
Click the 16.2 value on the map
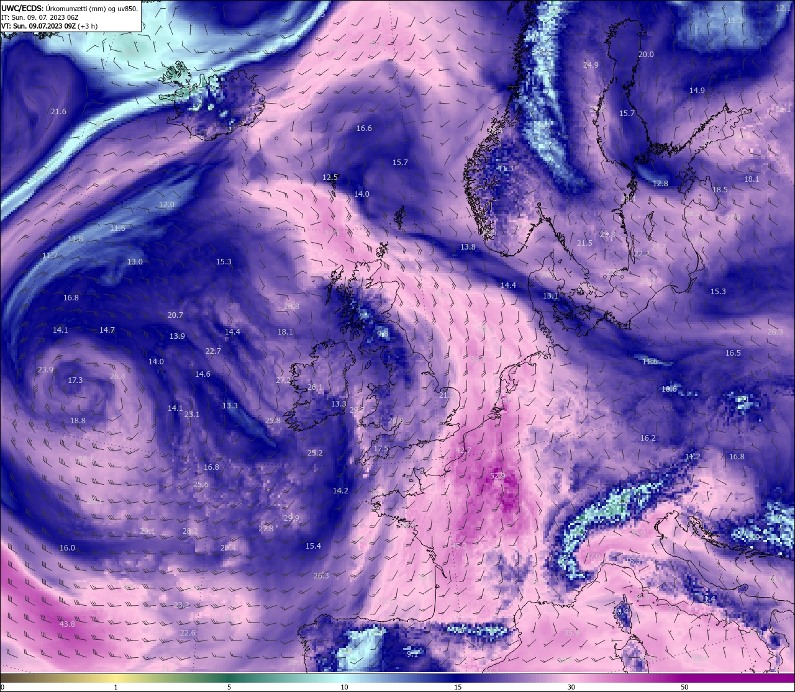tap(648, 438)
